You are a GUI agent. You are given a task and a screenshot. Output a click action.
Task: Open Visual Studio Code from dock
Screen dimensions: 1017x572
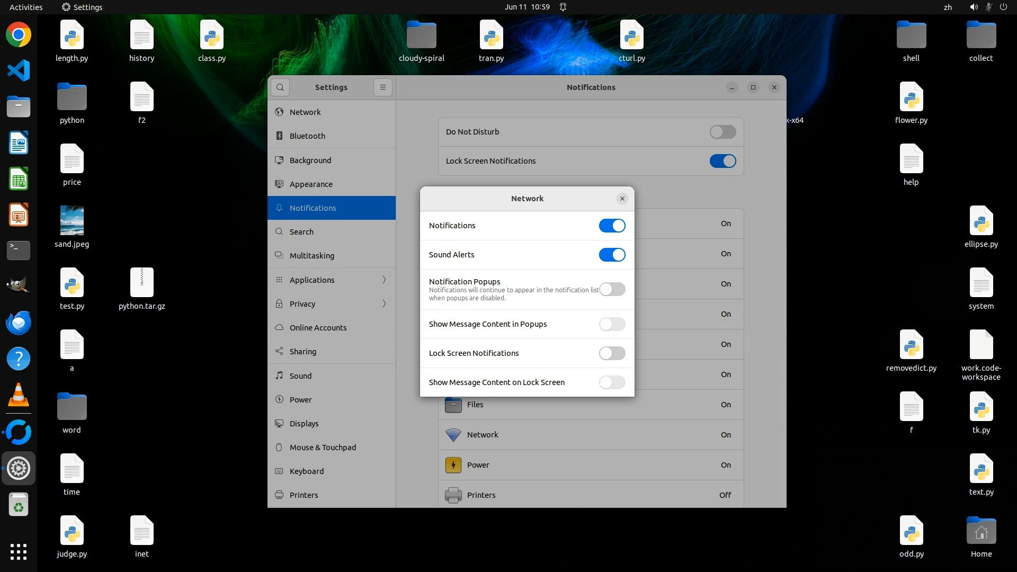(19, 71)
